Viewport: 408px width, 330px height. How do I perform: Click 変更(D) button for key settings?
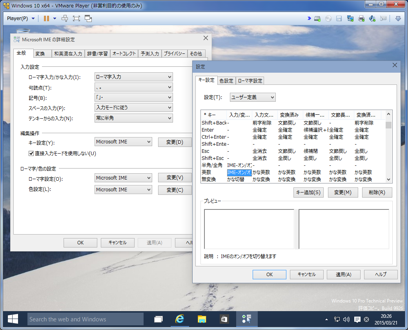click(175, 142)
